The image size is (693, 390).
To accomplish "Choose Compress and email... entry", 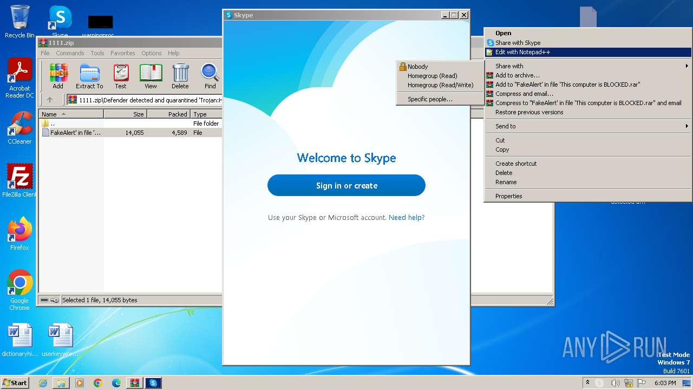I will click(x=587, y=94).
